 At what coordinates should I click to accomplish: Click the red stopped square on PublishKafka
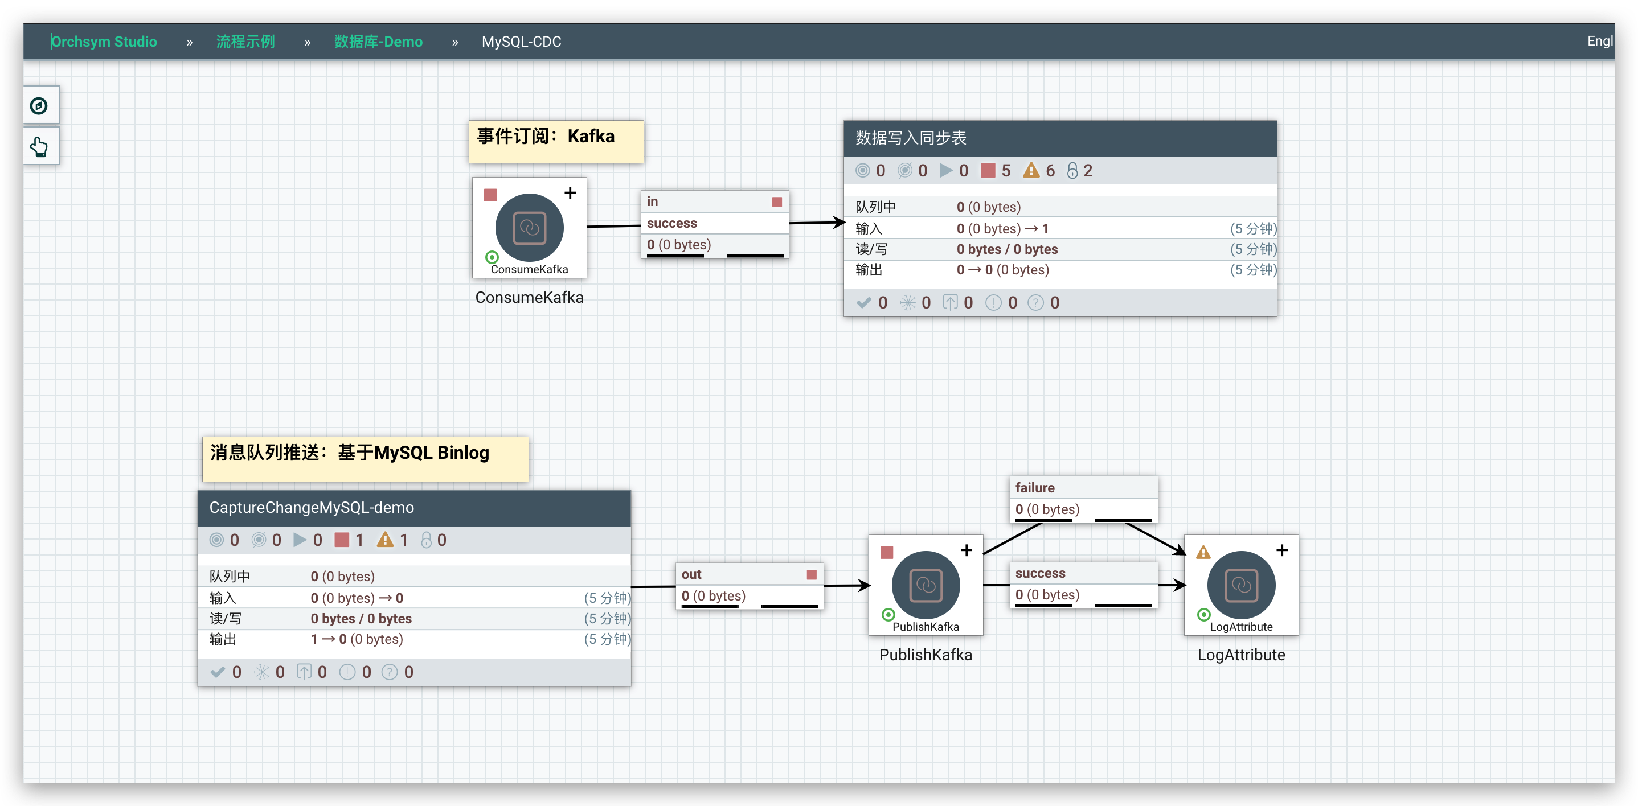[x=886, y=552]
